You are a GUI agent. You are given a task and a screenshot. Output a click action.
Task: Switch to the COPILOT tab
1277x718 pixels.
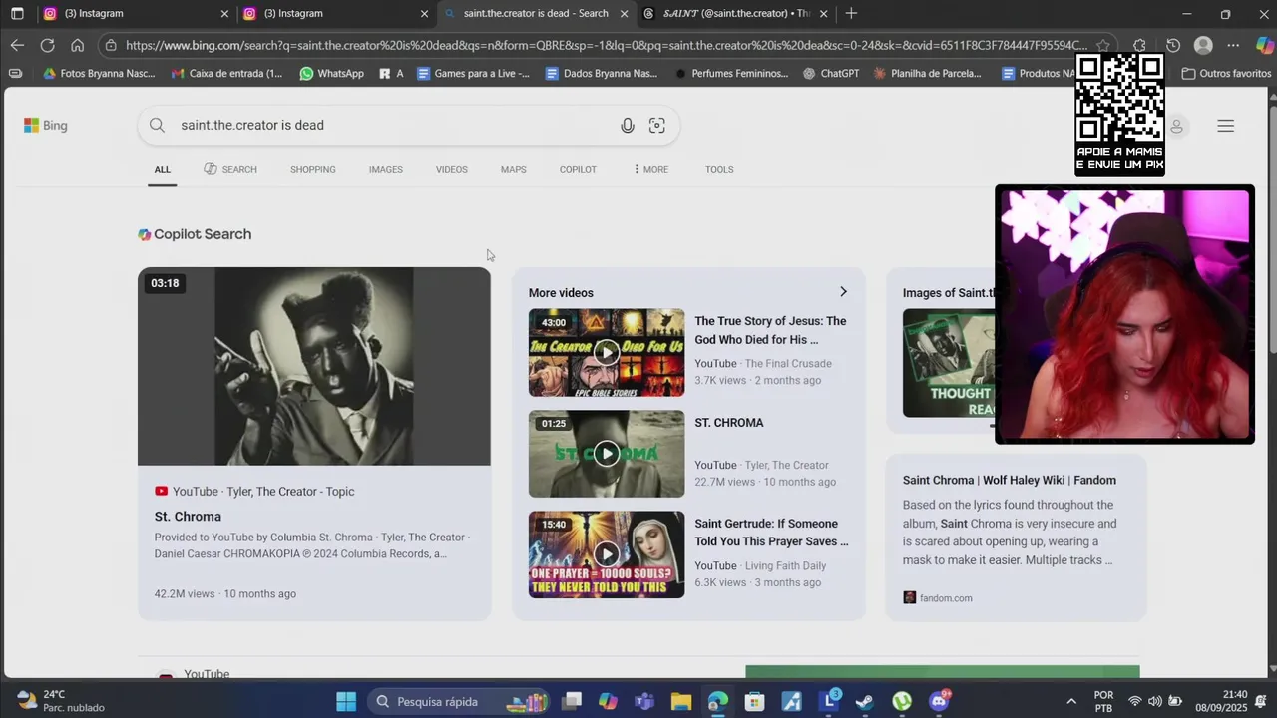click(x=578, y=169)
